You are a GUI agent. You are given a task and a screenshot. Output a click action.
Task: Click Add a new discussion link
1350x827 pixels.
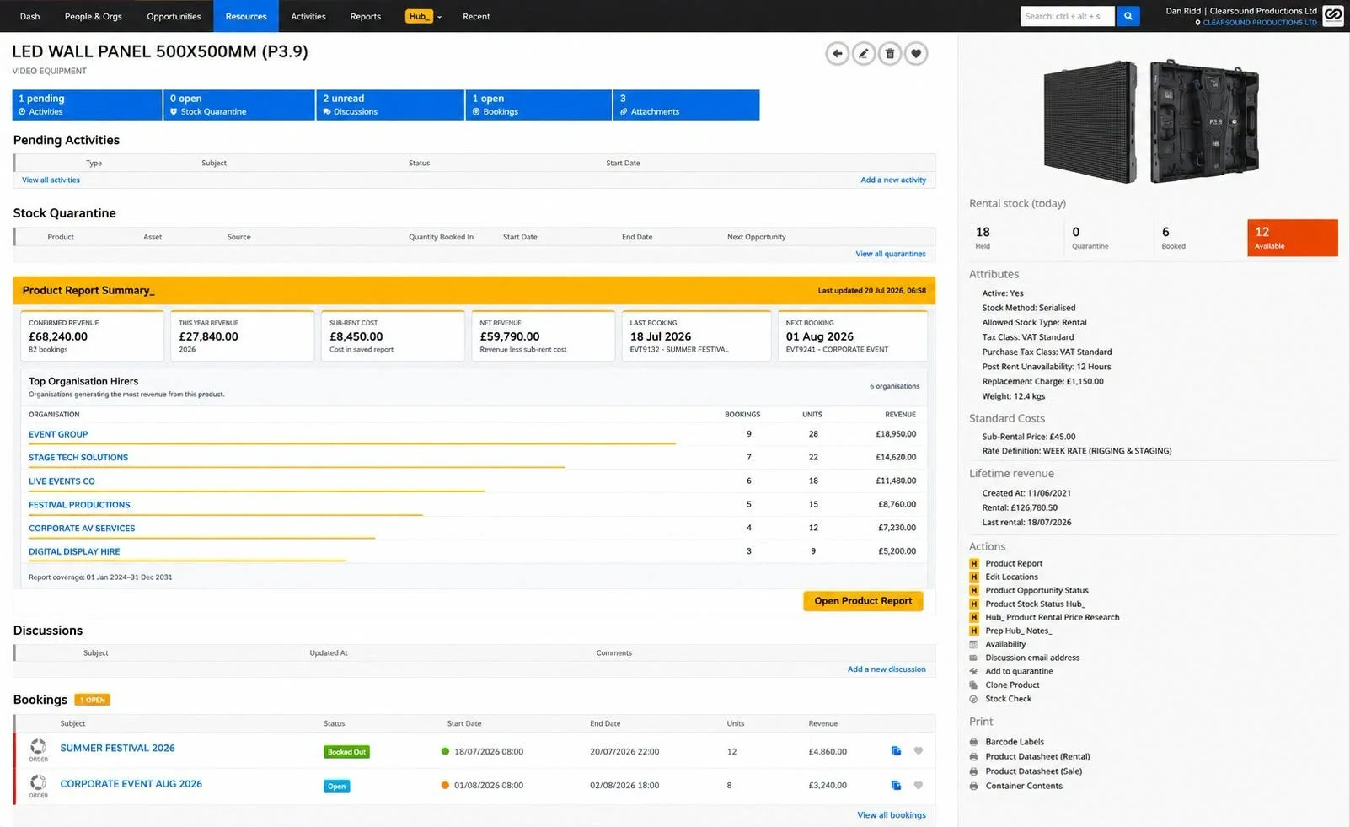887,669
